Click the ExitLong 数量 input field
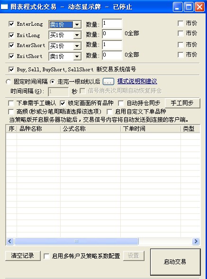This screenshot has width=207, height=279. pos(112,34)
